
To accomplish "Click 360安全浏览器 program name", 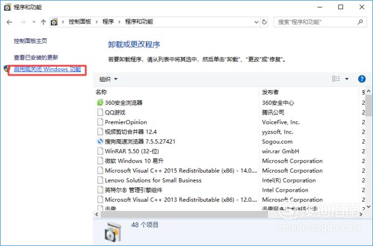I will (x=123, y=103).
